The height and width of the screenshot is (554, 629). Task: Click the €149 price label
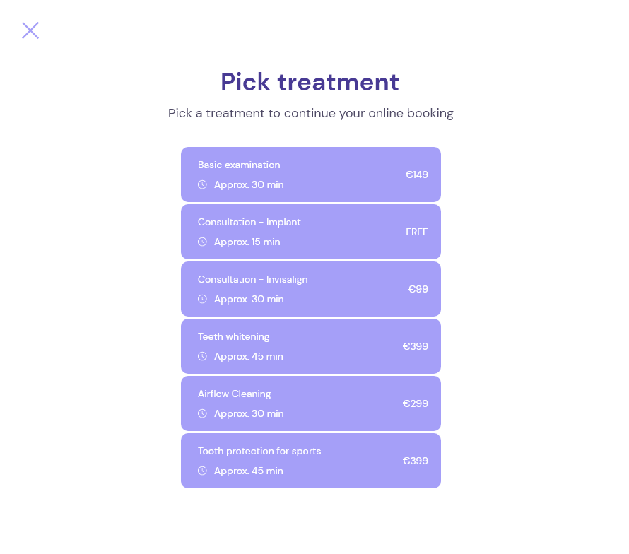coord(416,175)
